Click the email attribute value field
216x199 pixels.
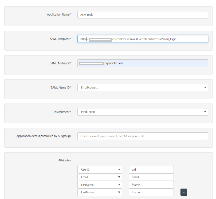[151, 177]
